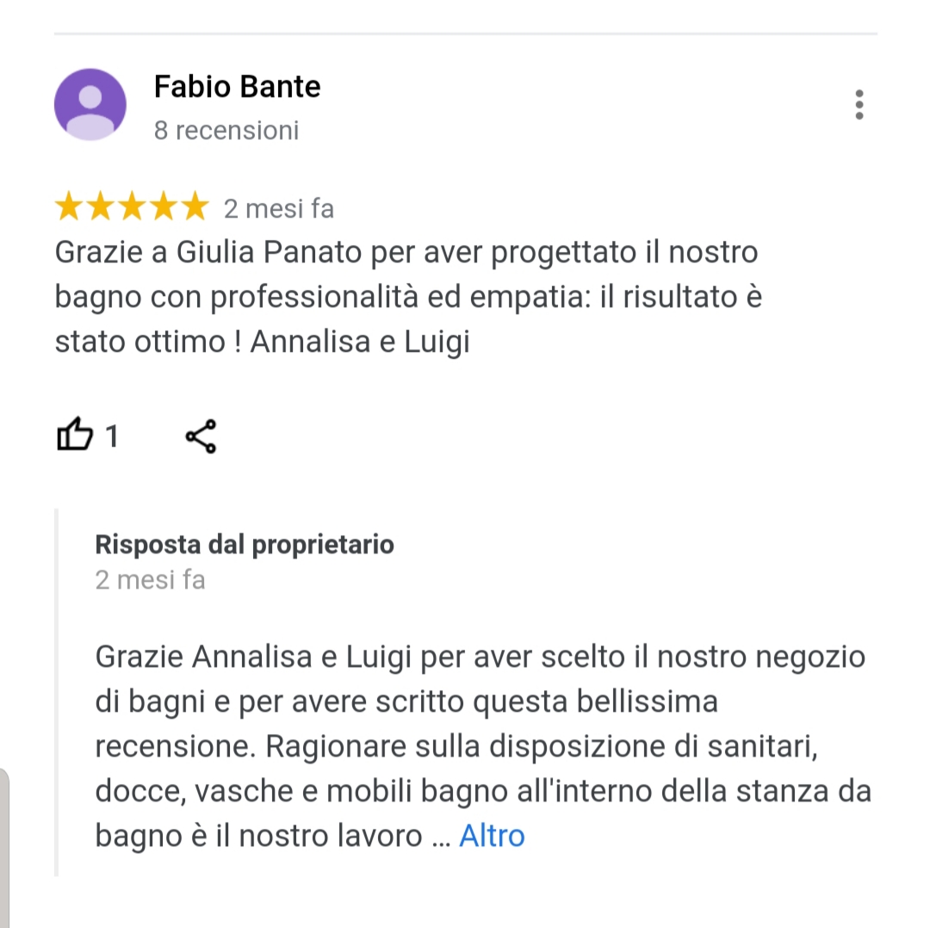This screenshot has height=928, width=930.
Task: Tap the like count number 1
Action: pos(111,436)
